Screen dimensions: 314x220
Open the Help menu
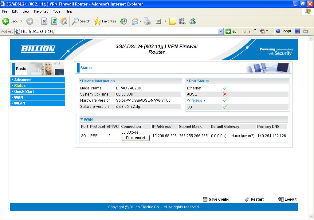click(x=69, y=11)
